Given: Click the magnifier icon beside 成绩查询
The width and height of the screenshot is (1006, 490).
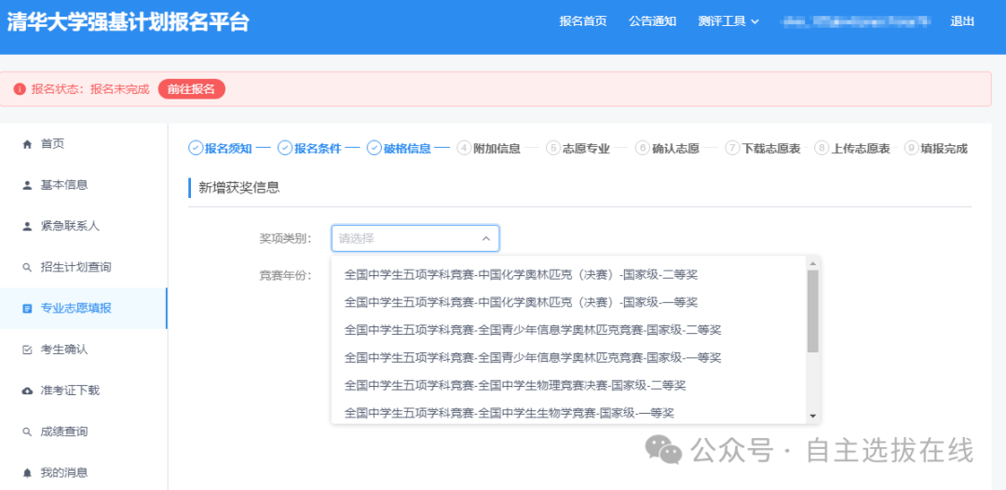Looking at the screenshot, I should [x=27, y=431].
